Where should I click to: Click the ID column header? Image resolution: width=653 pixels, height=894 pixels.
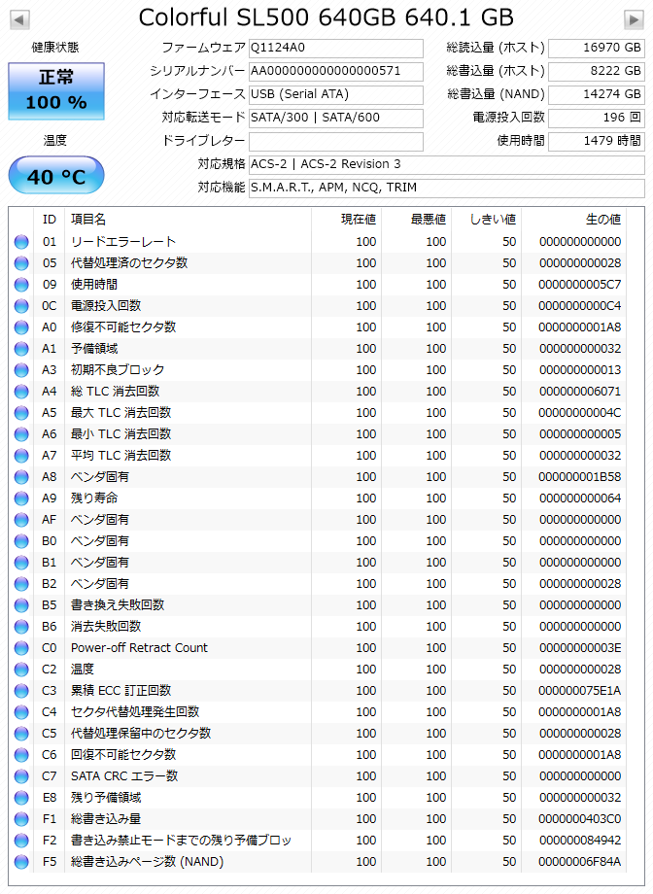[x=50, y=220]
